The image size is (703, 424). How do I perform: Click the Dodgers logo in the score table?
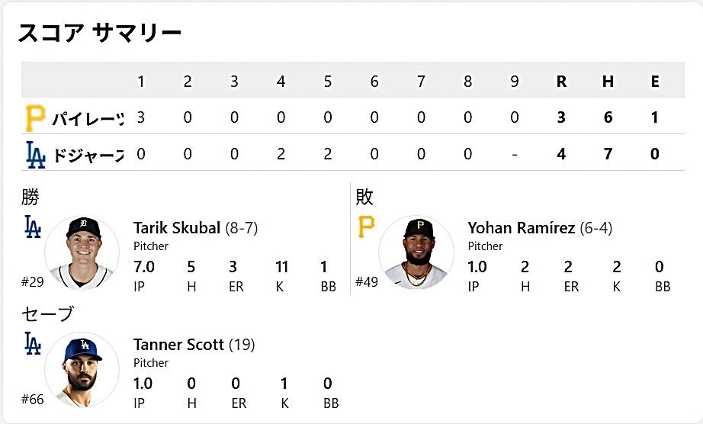[35, 155]
